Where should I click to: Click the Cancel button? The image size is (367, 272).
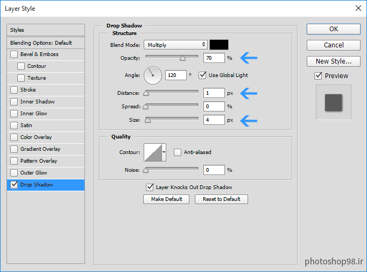click(334, 45)
